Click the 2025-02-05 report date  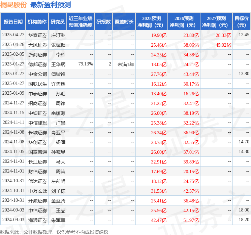[13, 54]
